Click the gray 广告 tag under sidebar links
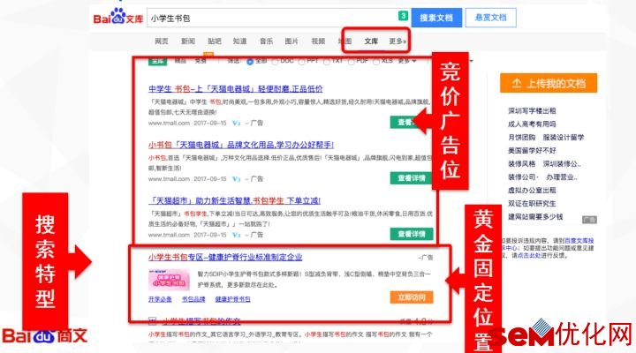 [x=589, y=220]
